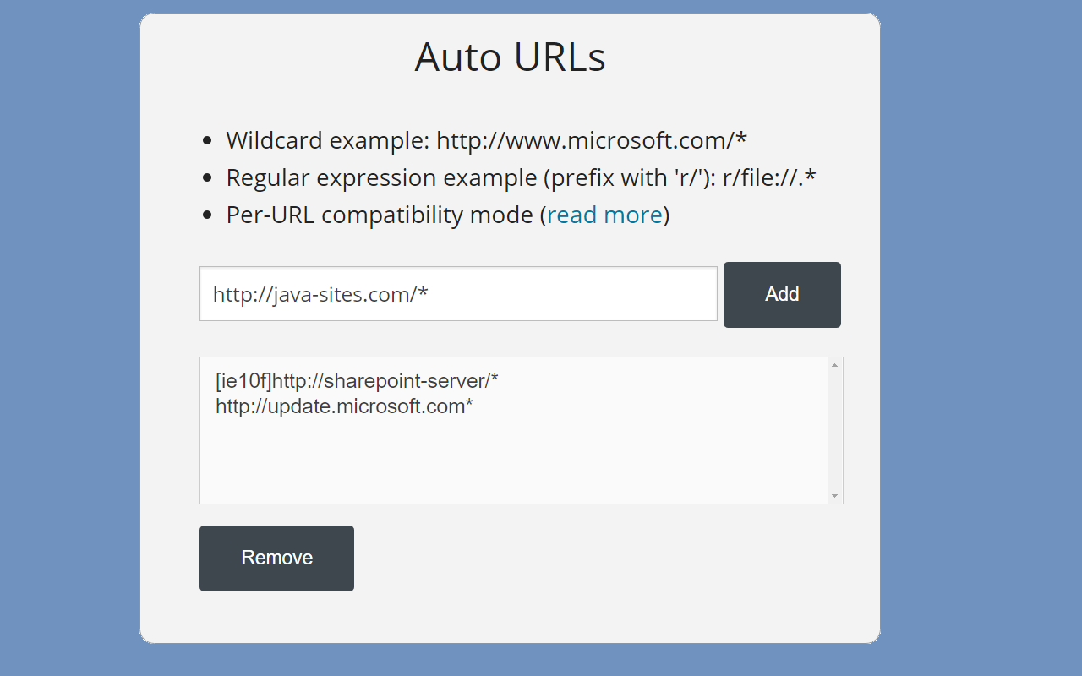Click the 'Regular expression example' label

coord(380,178)
